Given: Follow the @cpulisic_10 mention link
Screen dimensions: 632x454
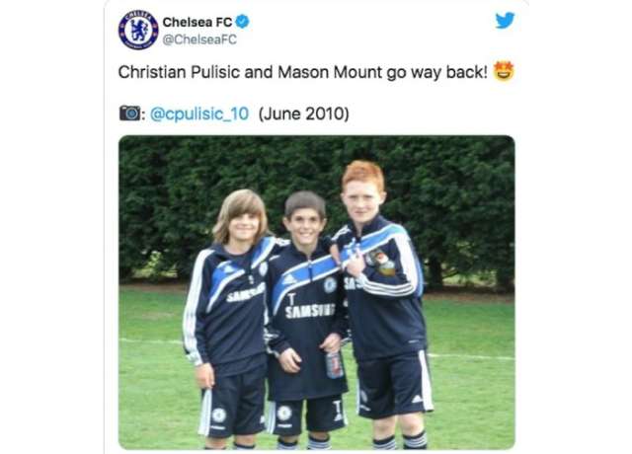Looking at the screenshot, I should [199, 114].
